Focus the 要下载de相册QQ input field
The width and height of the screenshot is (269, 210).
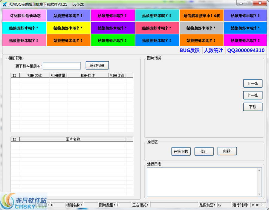point(62,66)
